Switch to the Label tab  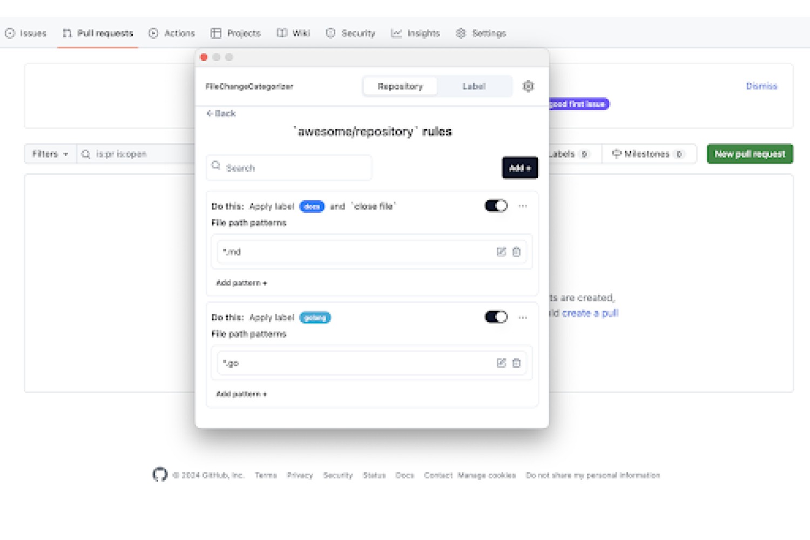474,86
